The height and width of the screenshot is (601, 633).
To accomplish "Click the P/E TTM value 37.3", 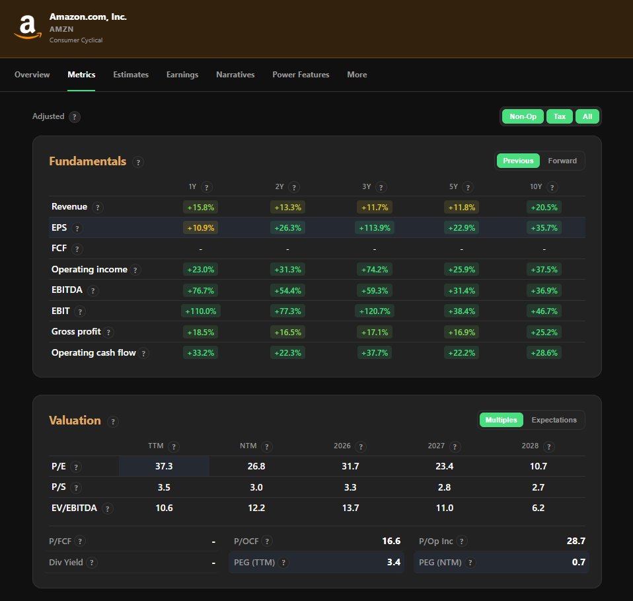I will point(164,467).
